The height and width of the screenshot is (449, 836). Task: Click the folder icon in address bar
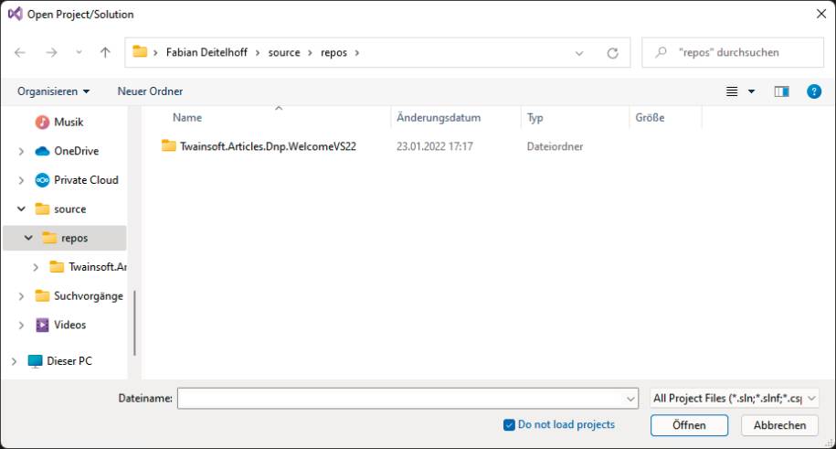140,52
